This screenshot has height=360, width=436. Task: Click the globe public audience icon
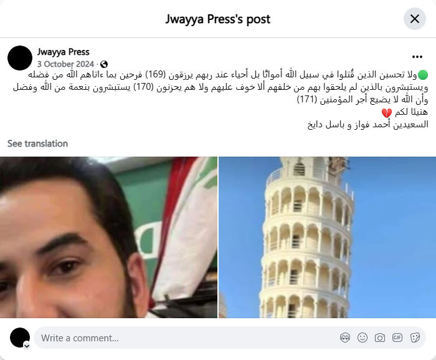click(x=104, y=64)
